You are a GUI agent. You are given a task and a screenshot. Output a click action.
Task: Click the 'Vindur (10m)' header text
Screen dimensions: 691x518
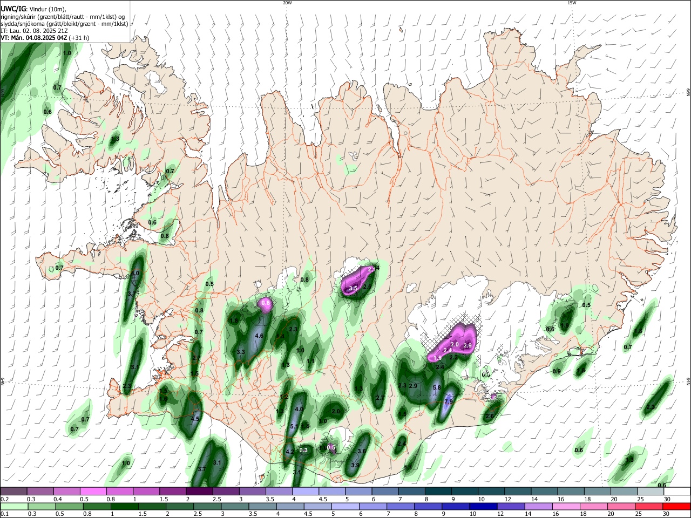click(x=47, y=9)
